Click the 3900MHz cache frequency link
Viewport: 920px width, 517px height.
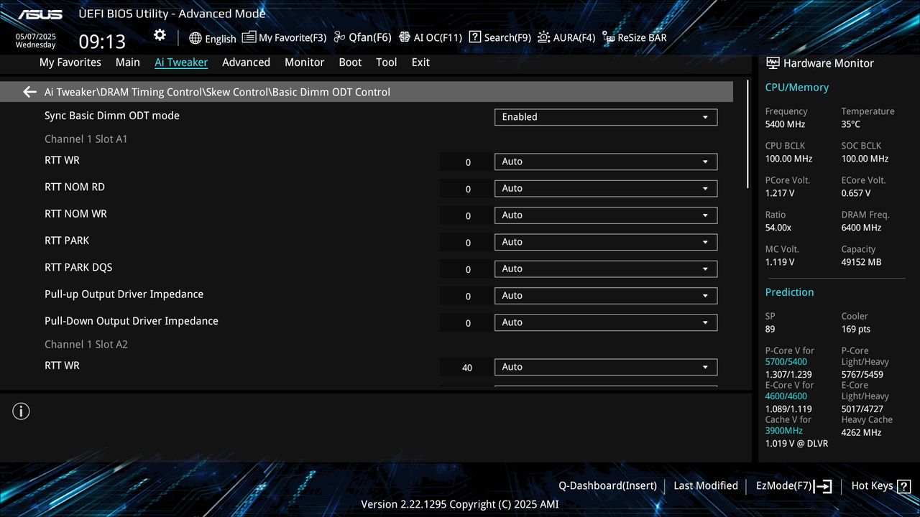click(x=784, y=431)
